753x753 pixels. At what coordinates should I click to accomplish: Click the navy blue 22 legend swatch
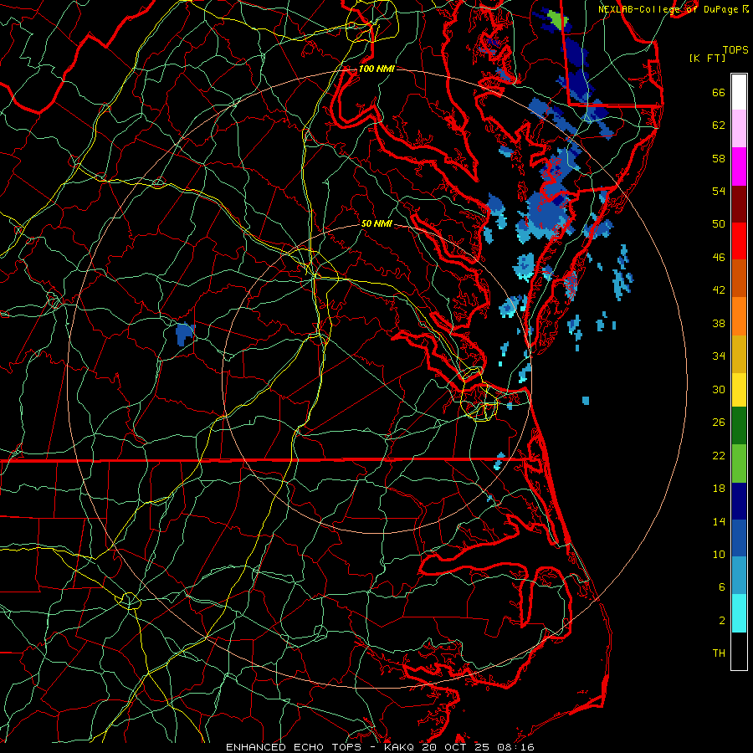[739, 501]
